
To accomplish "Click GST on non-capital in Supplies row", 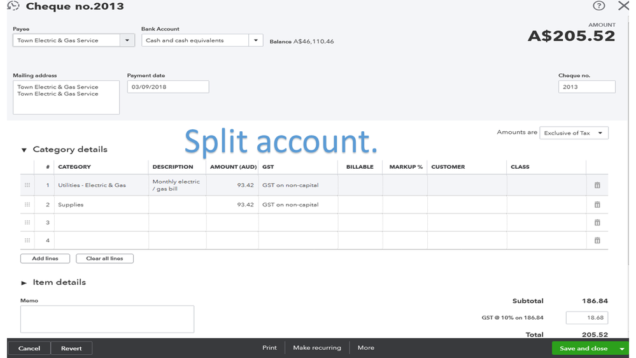I will click(298, 204).
